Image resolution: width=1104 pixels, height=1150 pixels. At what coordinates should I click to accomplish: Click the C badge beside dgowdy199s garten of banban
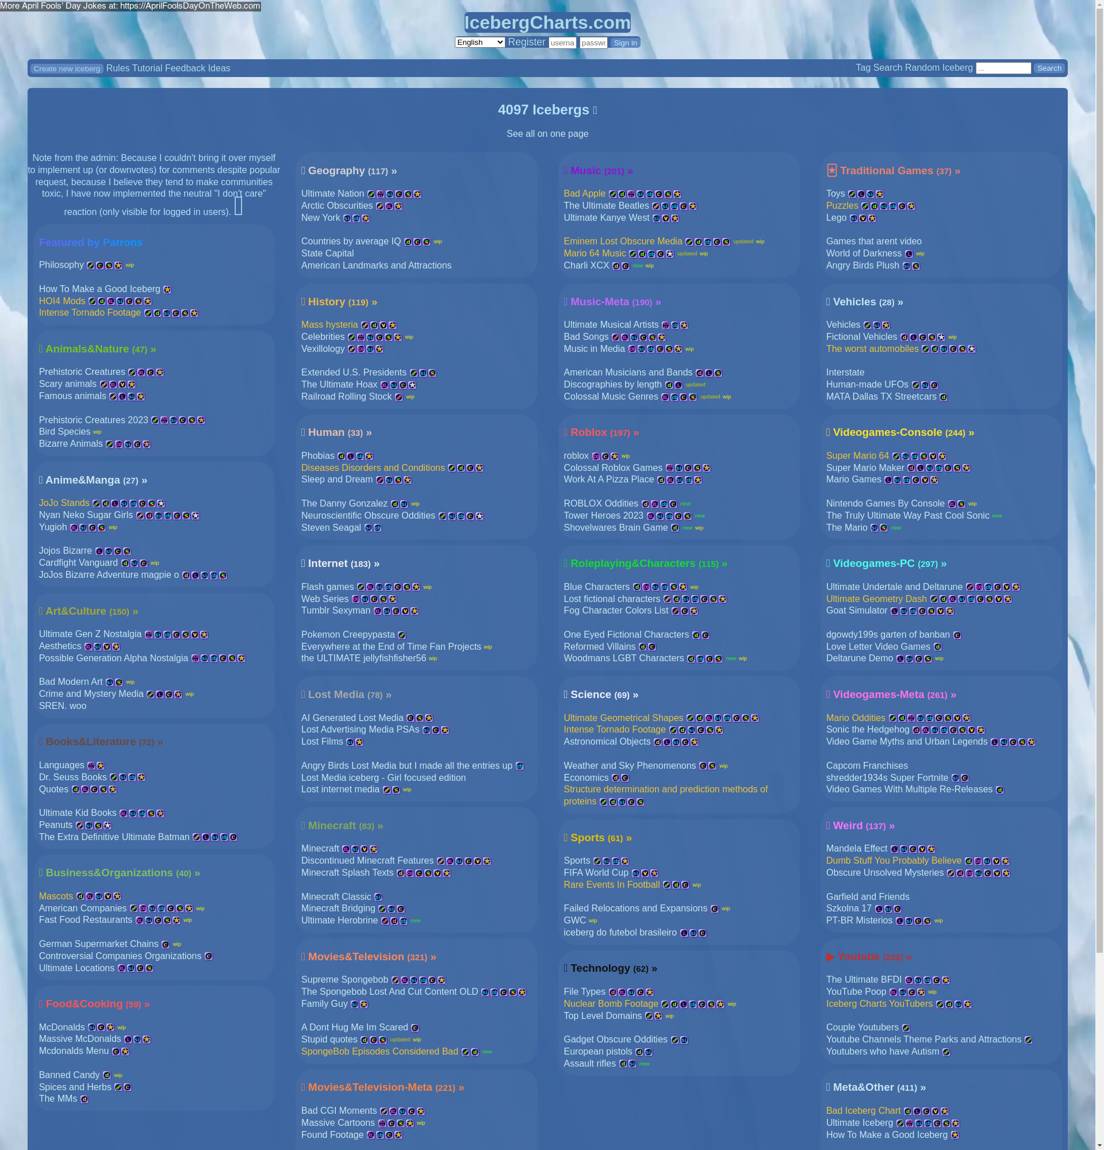(957, 635)
